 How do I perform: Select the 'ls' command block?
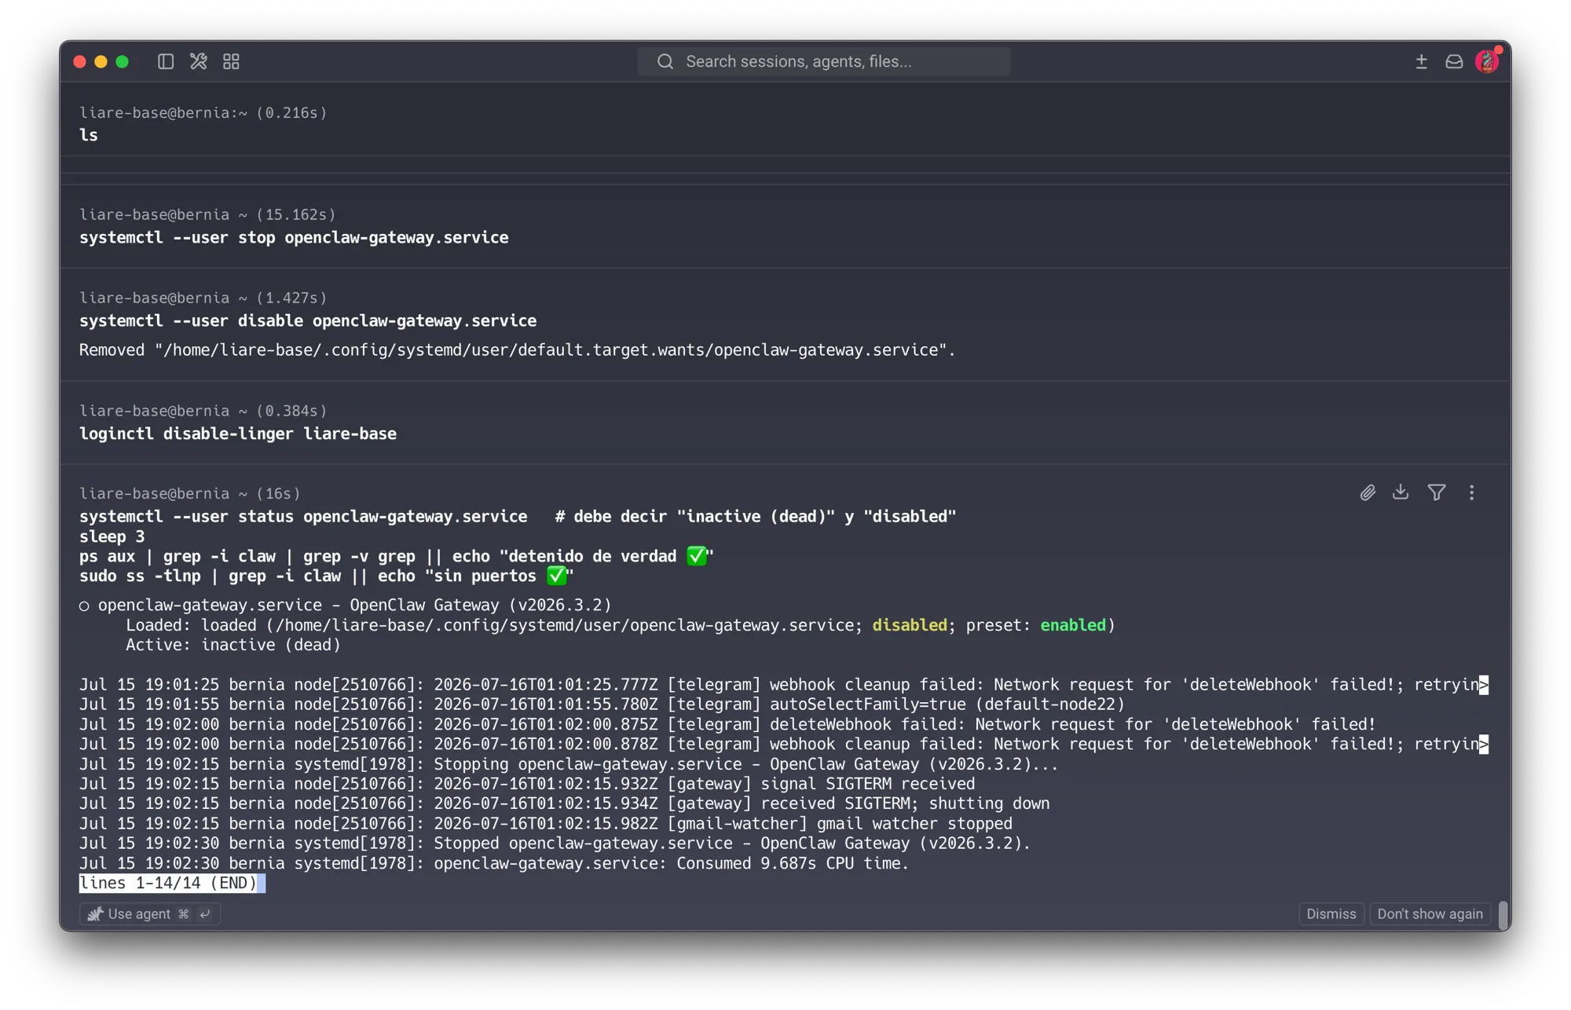89,135
